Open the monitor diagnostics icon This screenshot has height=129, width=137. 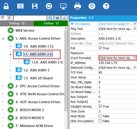pos(63,6)
